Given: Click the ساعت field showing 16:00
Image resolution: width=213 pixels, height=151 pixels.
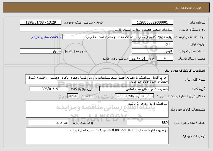Looking at the screenshot, I should 73,96.
